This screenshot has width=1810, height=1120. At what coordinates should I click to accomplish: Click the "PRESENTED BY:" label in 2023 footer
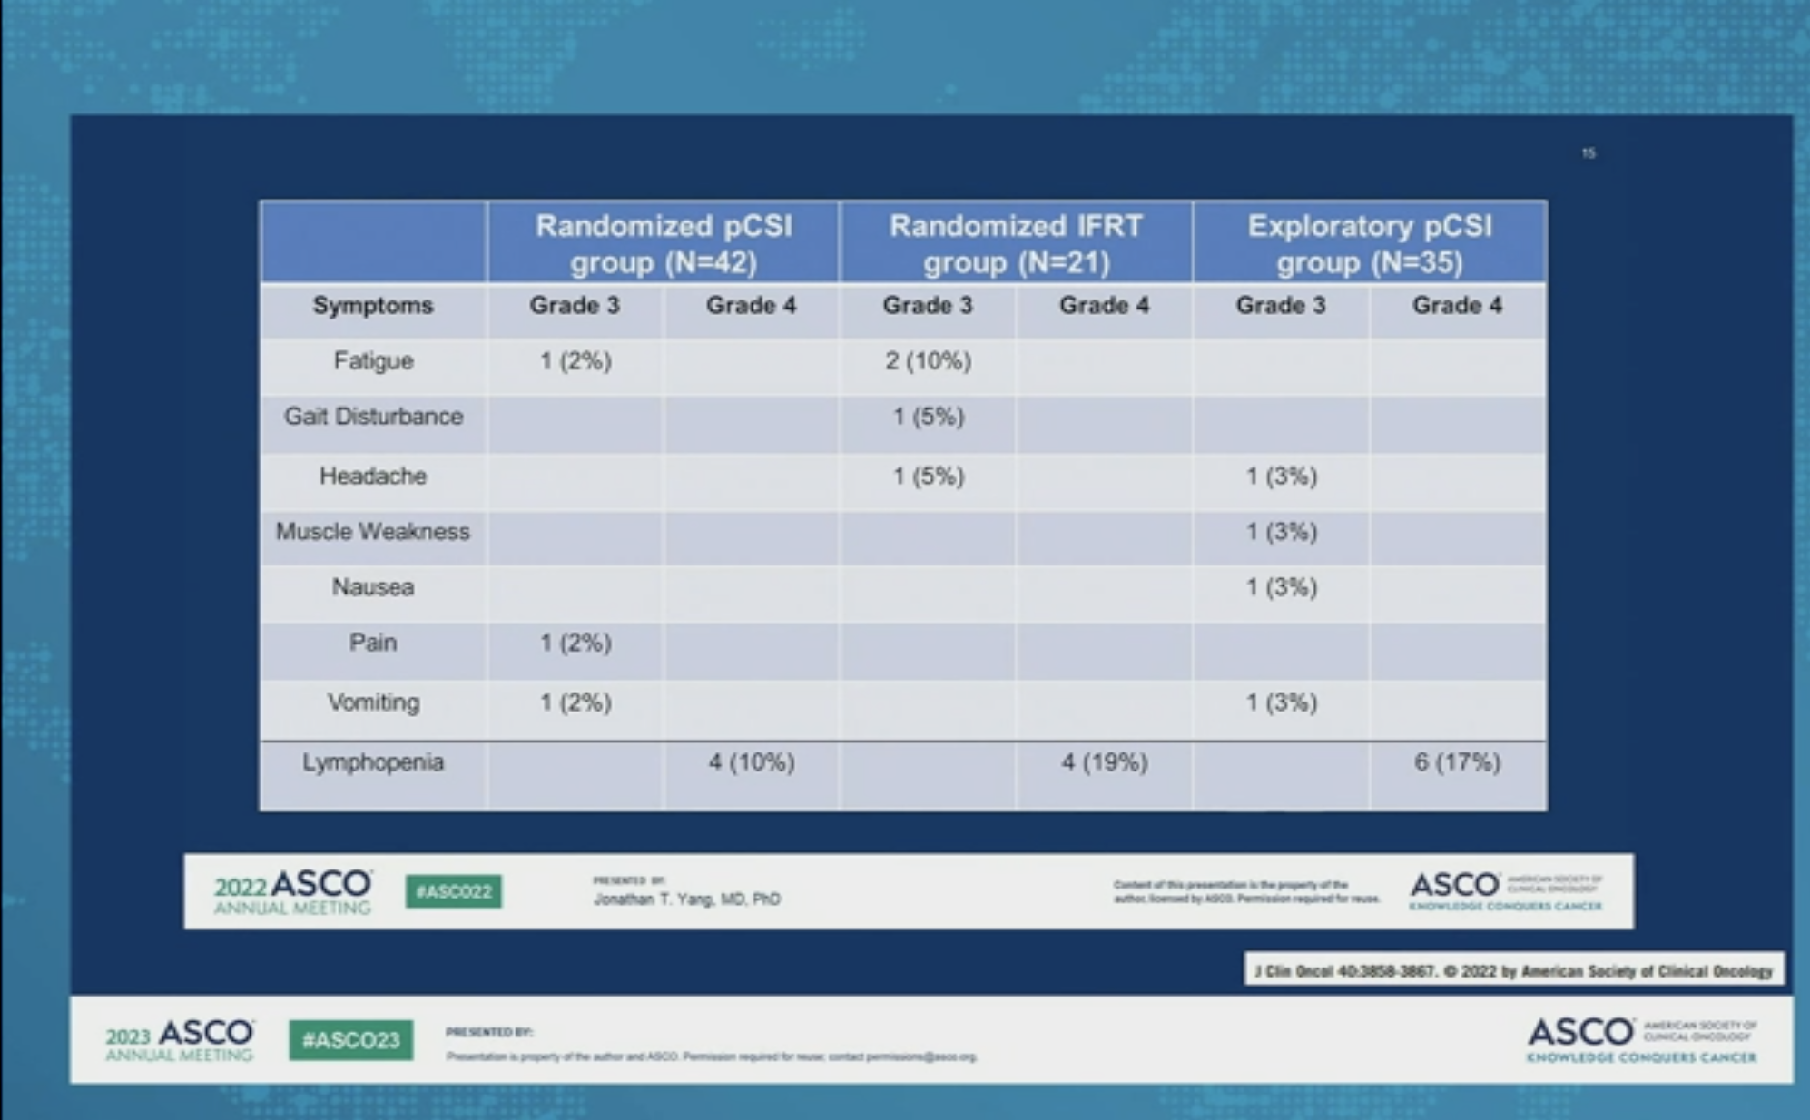coord(489,1032)
